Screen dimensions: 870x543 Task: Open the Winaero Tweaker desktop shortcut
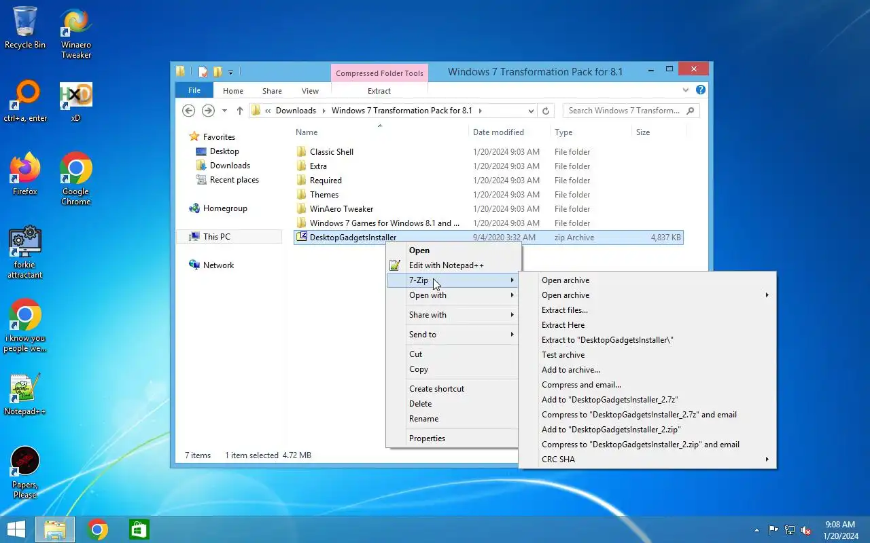pyautogui.click(x=76, y=33)
